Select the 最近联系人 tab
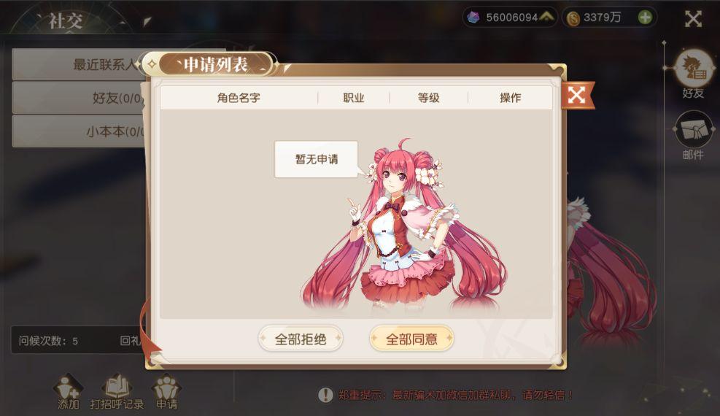 coord(79,64)
